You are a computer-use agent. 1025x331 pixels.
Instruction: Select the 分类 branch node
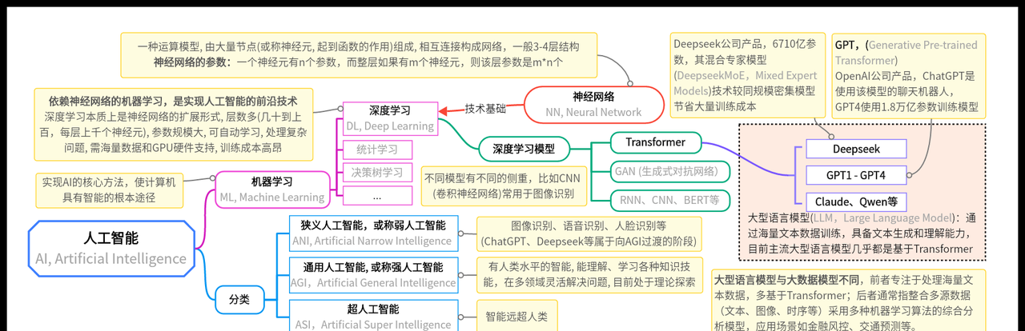[x=239, y=300]
